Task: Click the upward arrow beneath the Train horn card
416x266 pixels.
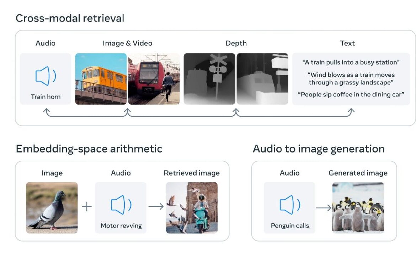Action: tap(47, 112)
